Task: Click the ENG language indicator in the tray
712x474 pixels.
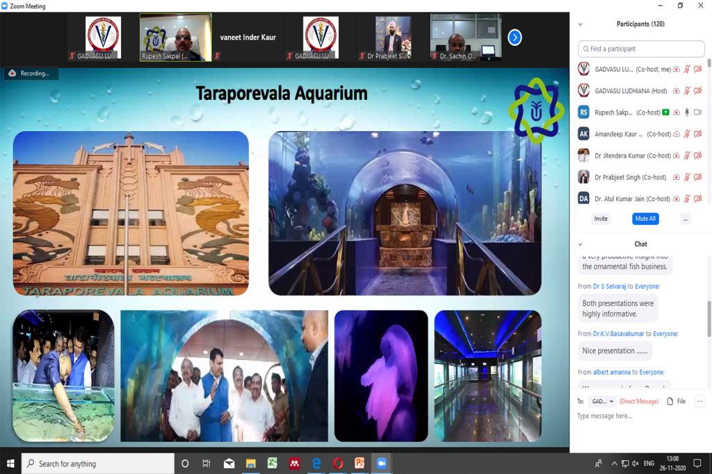Action: pos(649,463)
